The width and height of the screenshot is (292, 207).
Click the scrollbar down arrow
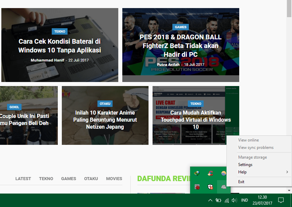point(289,191)
